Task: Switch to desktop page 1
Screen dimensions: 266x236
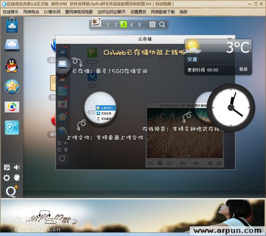Action: pyautogui.click(x=107, y=24)
